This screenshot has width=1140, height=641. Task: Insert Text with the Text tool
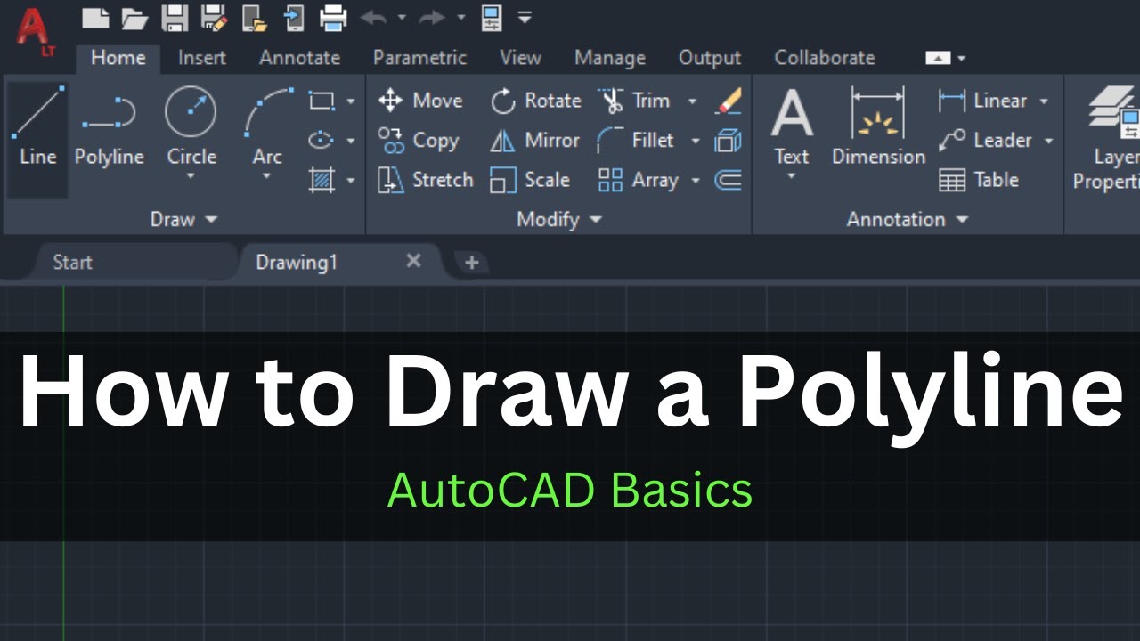click(x=792, y=126)
